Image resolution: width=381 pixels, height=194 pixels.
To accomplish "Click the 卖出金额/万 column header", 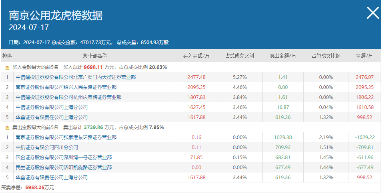I will [x=283, y=56].
